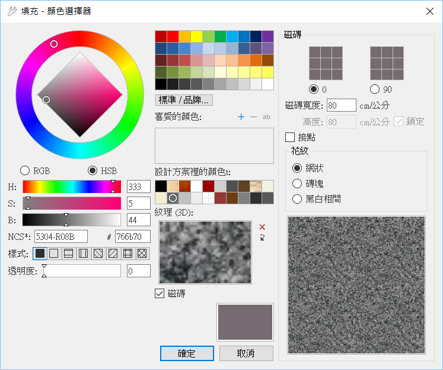This screenshot has width=443, height=370.
Task: Choose the 黑白相間 checkerboard pattern
Action: pos(297,199)
